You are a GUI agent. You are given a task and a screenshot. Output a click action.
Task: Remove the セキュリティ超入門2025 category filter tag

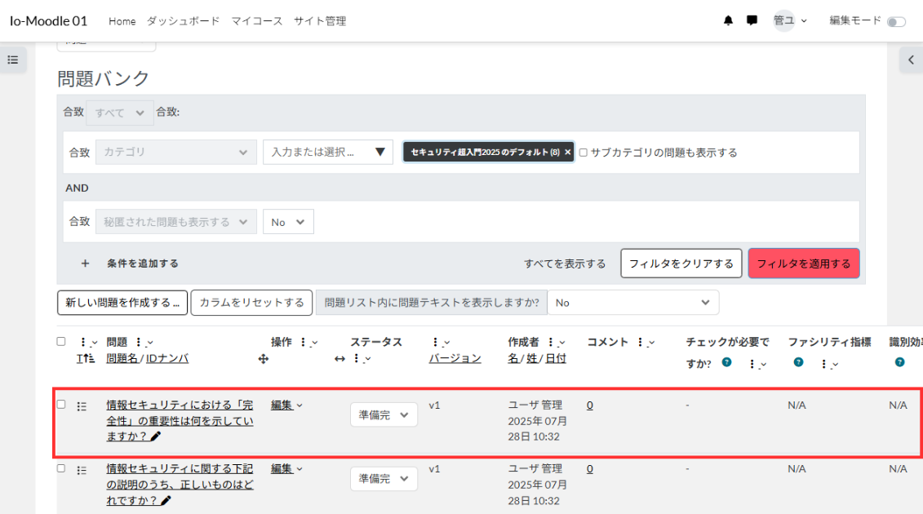pyautogui.click(x=568, y=153)
